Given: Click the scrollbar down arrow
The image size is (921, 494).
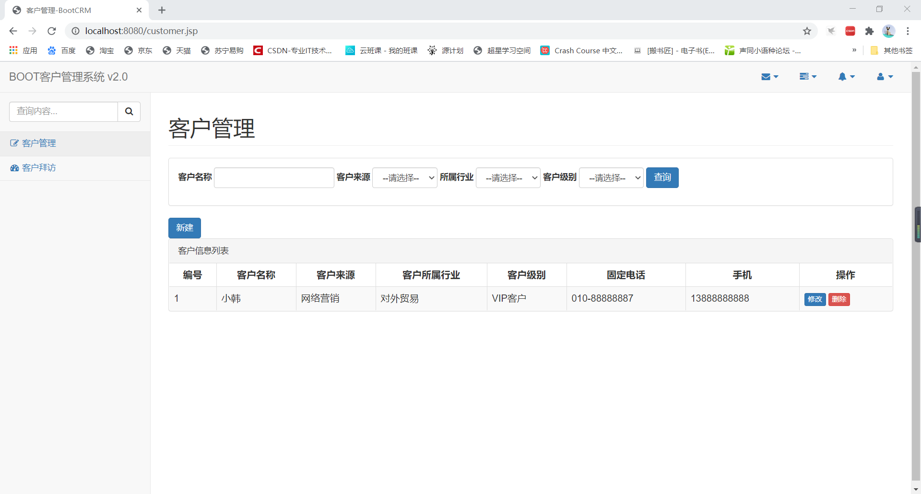Looking at the screenshot, I should [916, 490].
